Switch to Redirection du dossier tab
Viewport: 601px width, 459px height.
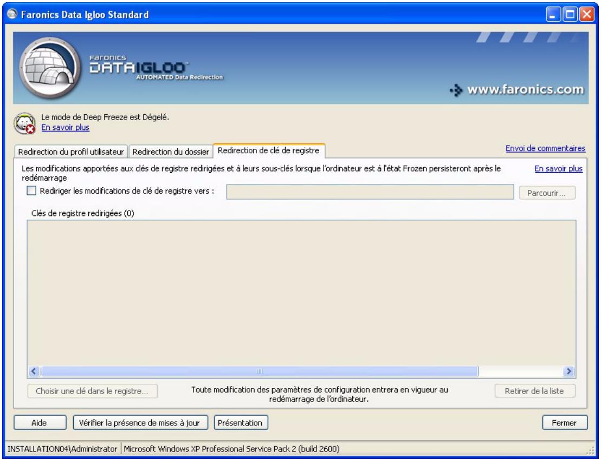171,152
